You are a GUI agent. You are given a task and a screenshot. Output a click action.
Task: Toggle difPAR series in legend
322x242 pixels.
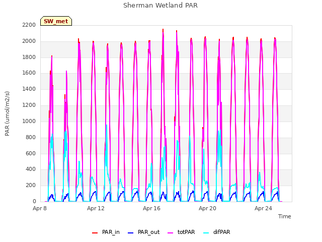[x=217, y=232]
